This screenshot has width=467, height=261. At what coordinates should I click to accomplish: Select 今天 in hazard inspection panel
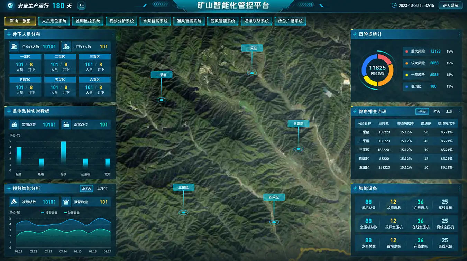click(422, 111)
